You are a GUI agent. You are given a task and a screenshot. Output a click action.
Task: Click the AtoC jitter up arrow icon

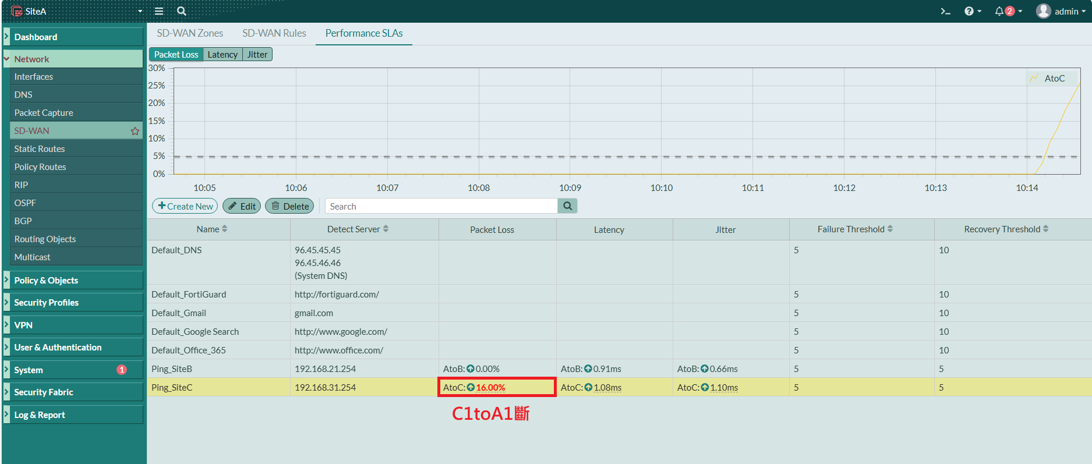(705, 387)
